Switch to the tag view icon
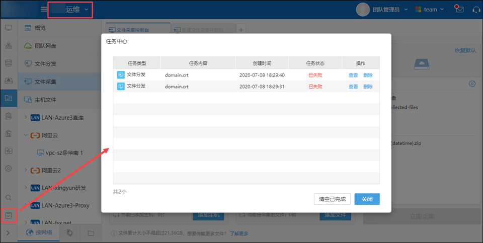The width and height of the screenshot is (483, 243). click(x=70, y=233)
